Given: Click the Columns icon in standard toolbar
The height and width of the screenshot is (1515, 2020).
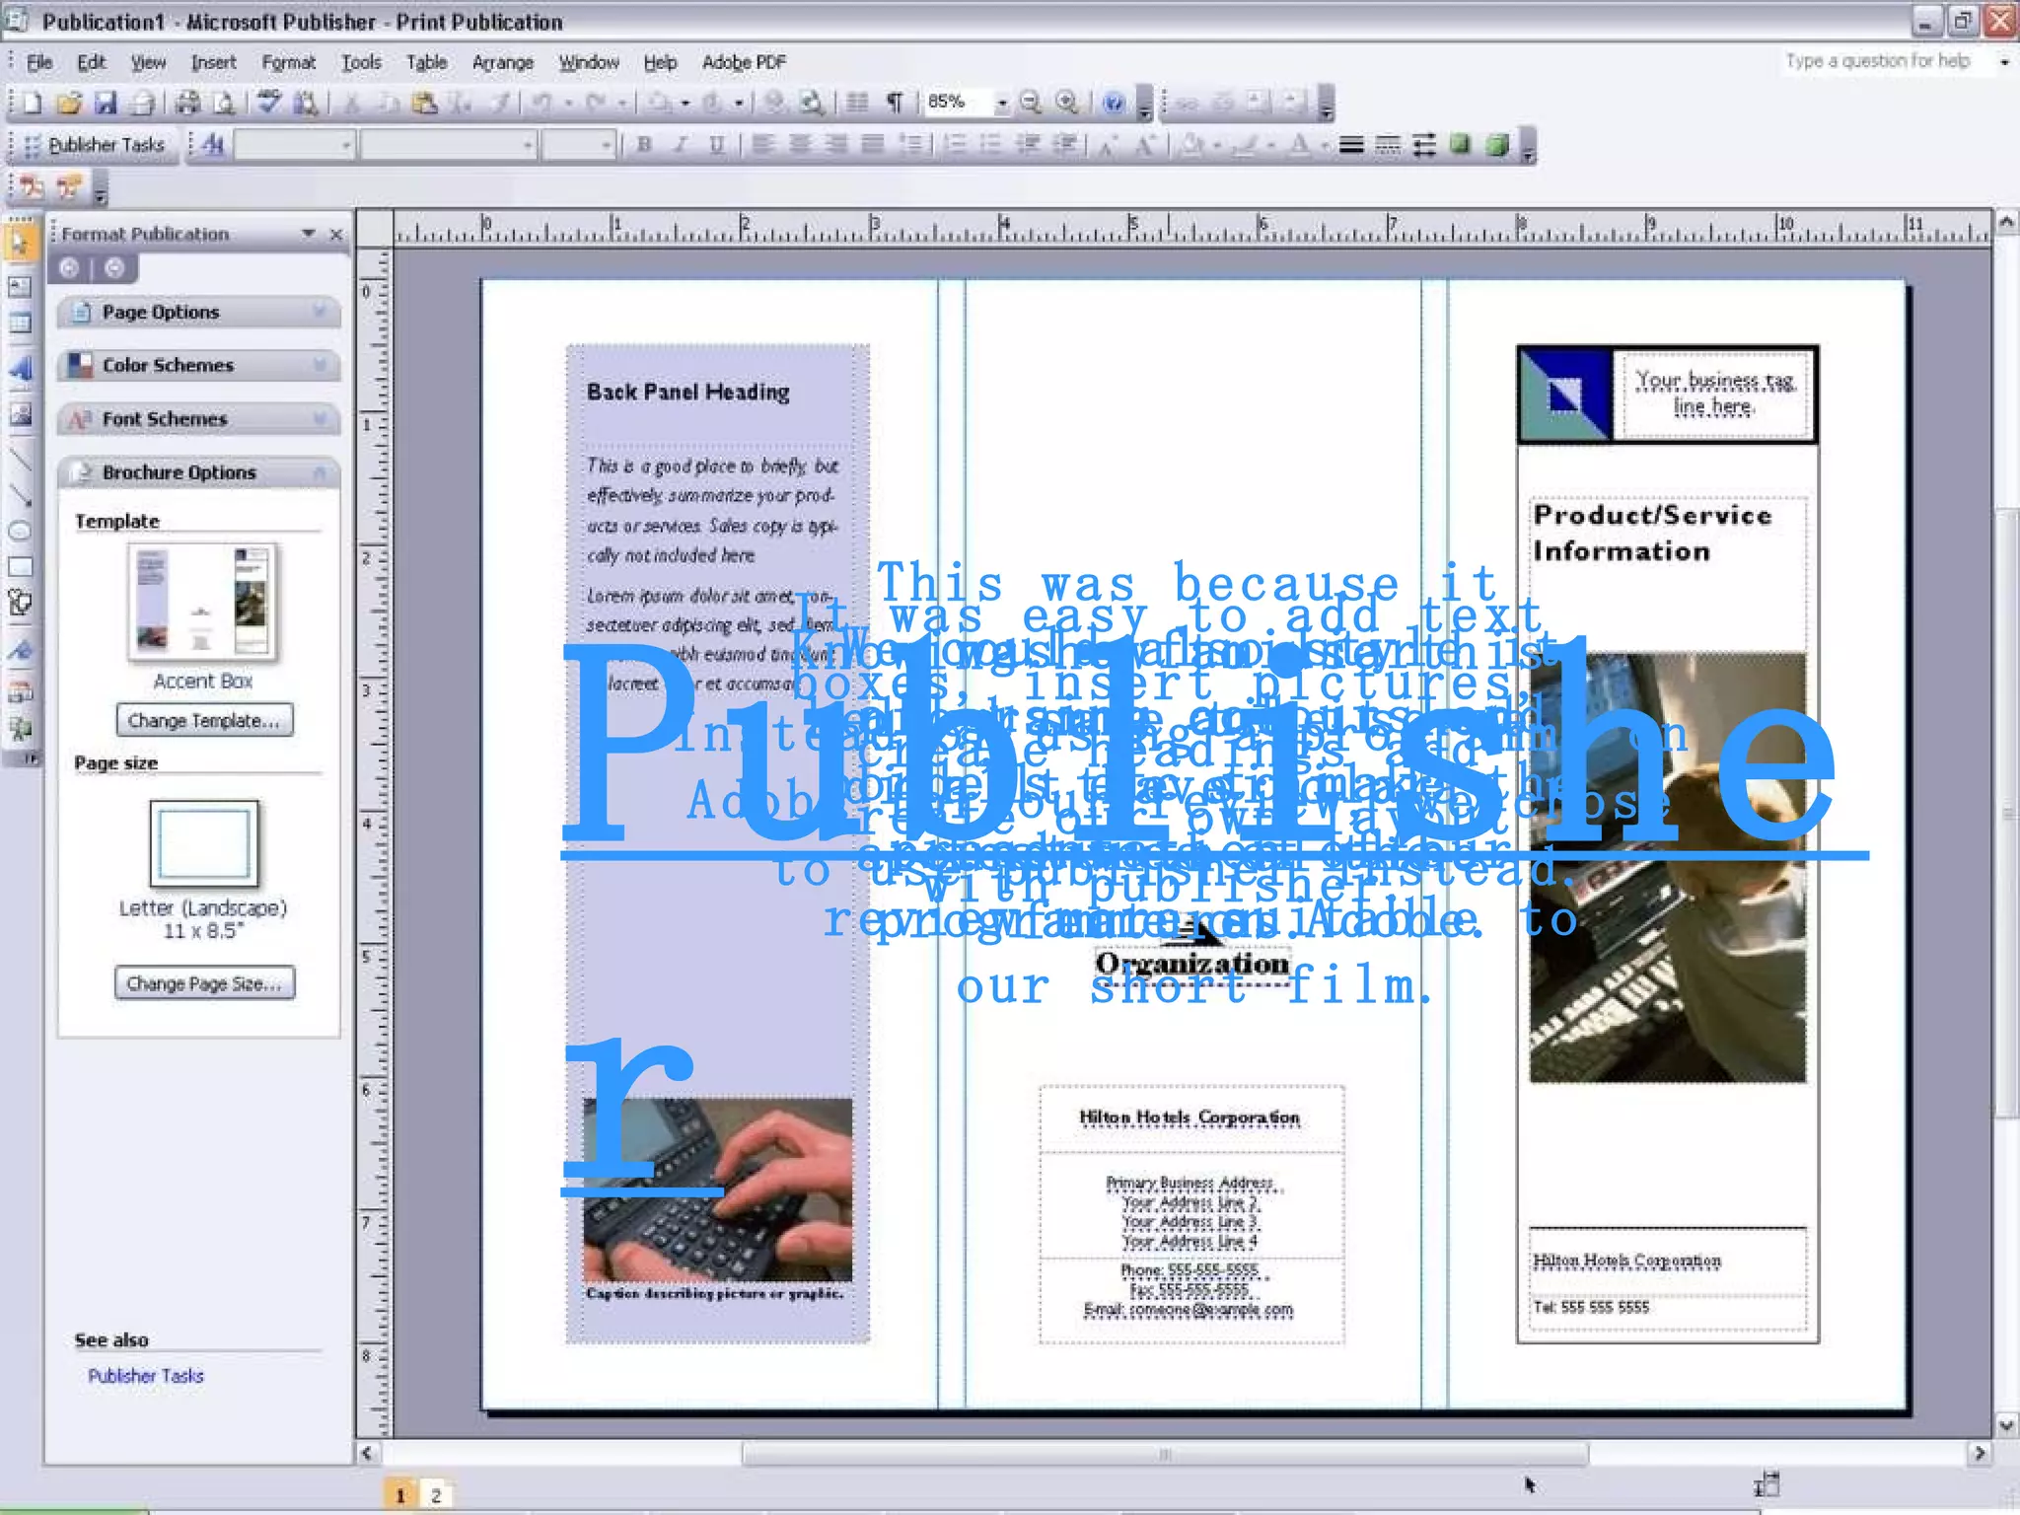Looking at the screenshot, I should pos(858,103).
